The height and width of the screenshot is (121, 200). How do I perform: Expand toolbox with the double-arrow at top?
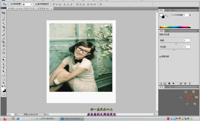coord(2,8)
